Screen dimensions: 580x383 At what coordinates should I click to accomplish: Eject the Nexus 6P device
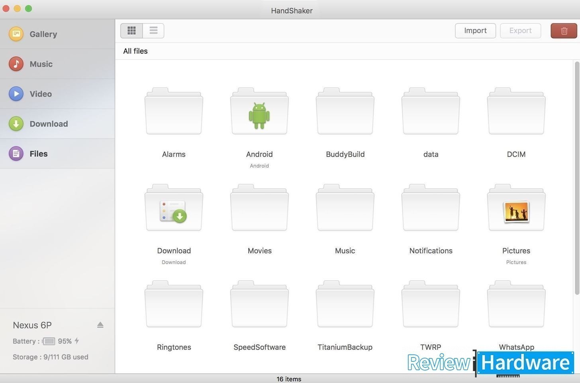[x=100, y=325]
